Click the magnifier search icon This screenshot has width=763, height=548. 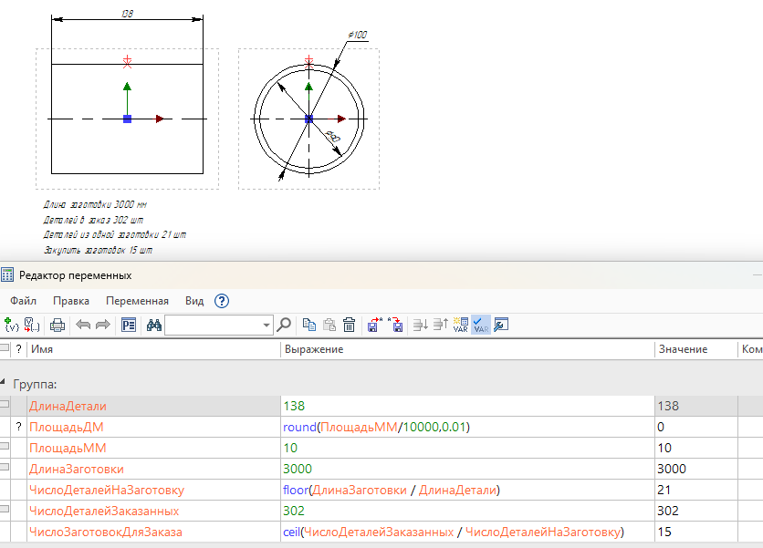(x=284, y=324)
